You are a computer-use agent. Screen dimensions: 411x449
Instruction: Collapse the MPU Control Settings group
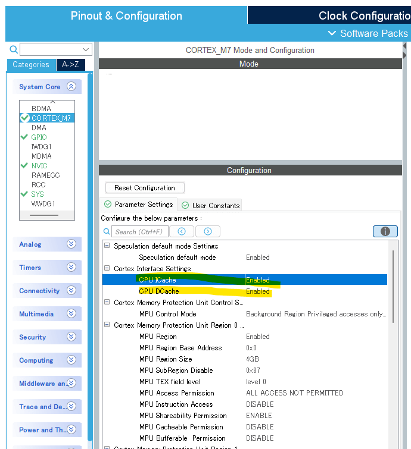point(107,302)
